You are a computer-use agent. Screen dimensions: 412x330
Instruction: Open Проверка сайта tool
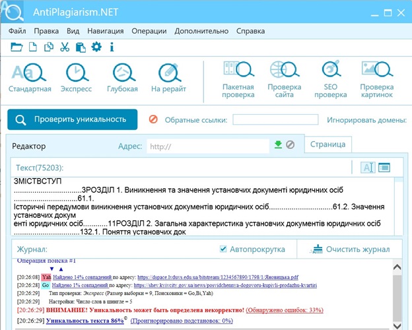pyautogui.click(x=285, y=79)
